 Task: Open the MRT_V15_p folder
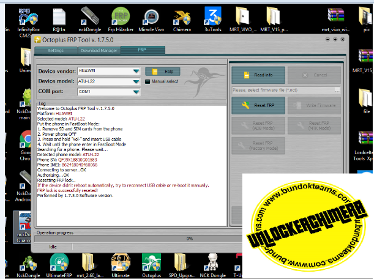click(x=274, y=20)
